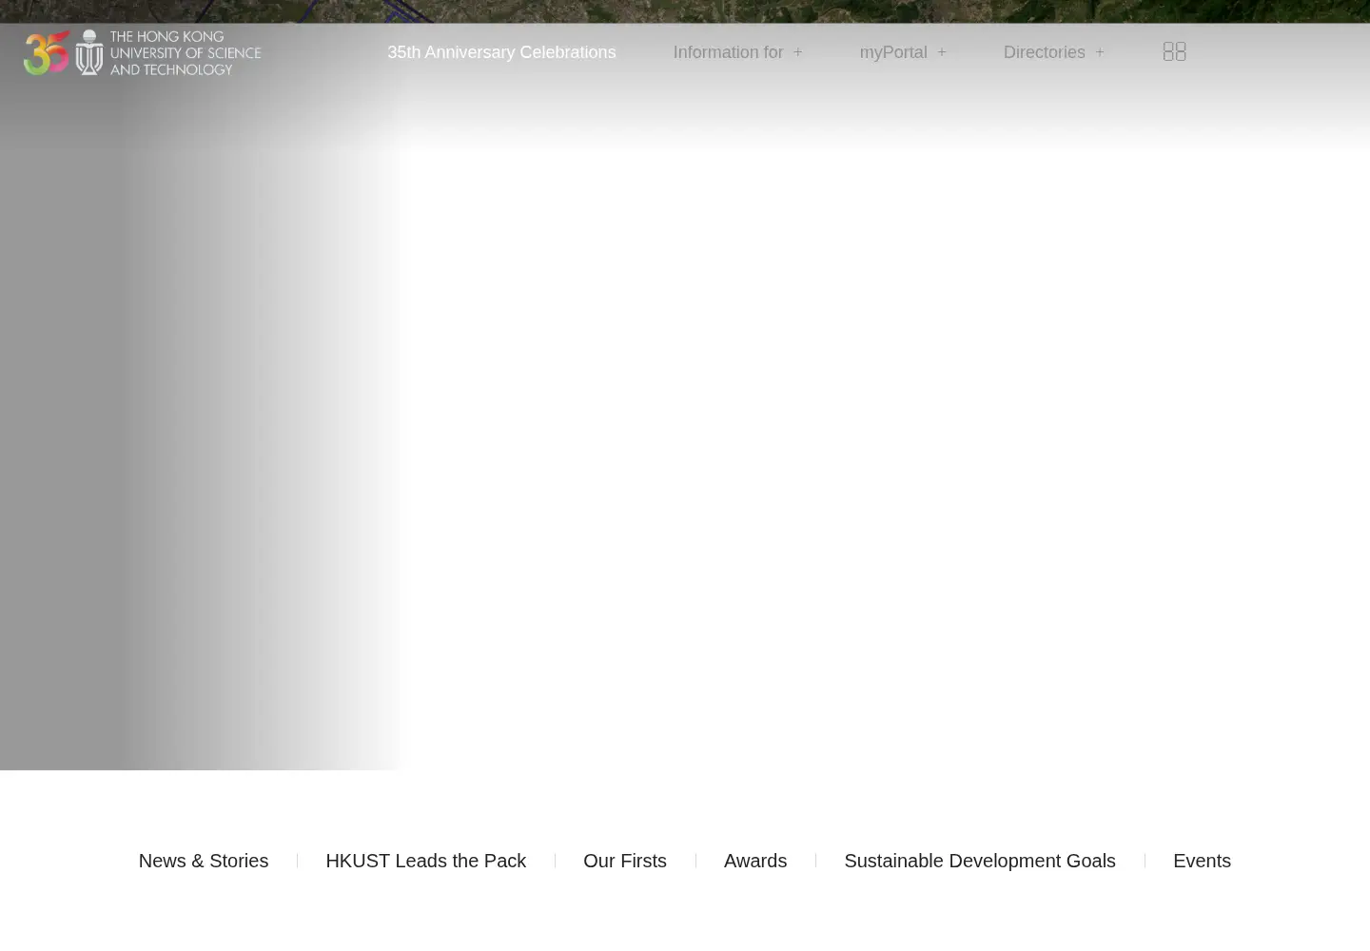Expand the Information for menu
The image size is (1370, 951).
coord(737,52)
